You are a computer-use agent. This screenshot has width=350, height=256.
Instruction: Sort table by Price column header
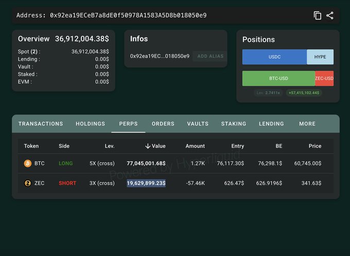tap(315, 146)
